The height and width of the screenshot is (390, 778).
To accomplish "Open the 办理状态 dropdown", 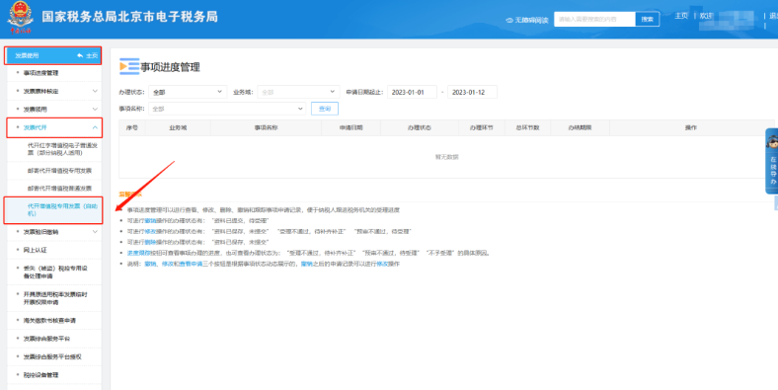I will coord(188,92).
